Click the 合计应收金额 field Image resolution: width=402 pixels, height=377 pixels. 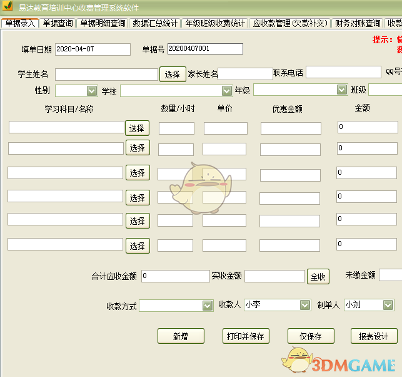176,276
